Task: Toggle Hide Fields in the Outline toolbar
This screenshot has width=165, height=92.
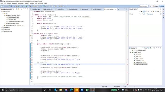Action: point(148,48)
